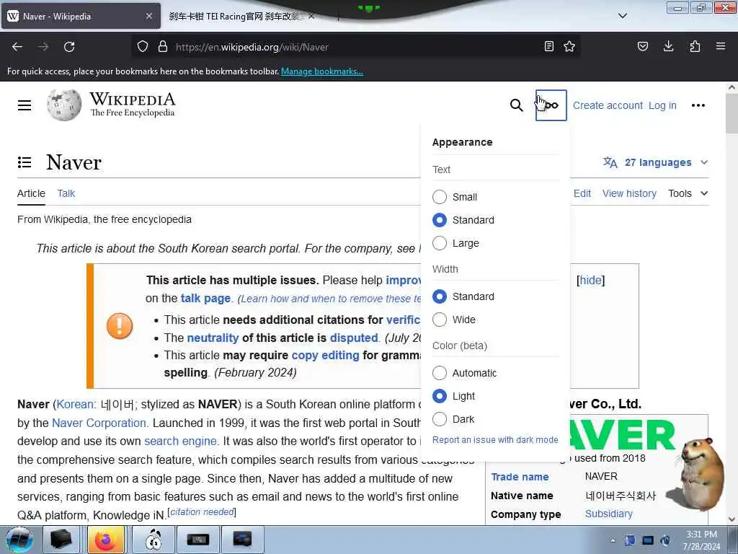
Task: Select Large text size
Action: point(440,243)
